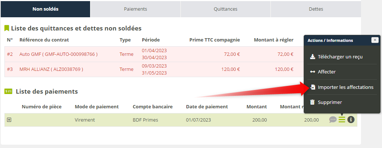
Task: Click the arrows icon beside Affecter
Action: [313, 72]
